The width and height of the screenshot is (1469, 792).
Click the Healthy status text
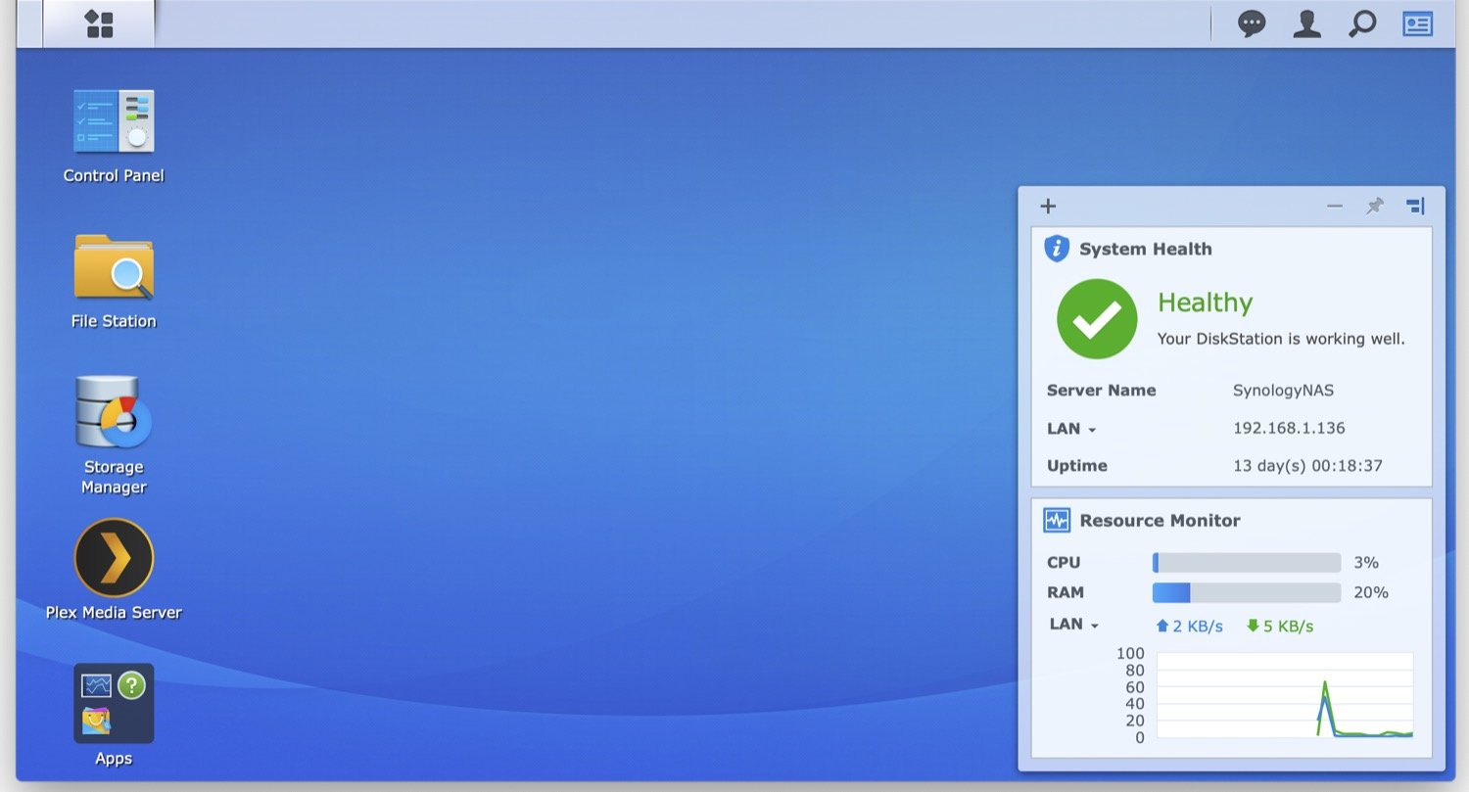point(1205,303)
